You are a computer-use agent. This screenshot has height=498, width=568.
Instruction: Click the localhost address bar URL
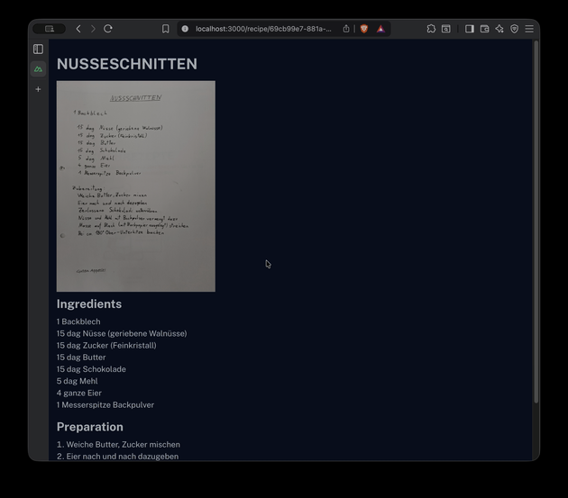click(x=263, y=29)
